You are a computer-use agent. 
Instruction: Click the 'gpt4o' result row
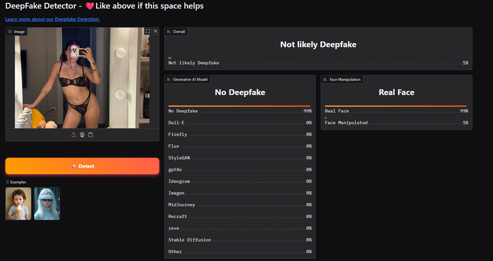(240, 169)
